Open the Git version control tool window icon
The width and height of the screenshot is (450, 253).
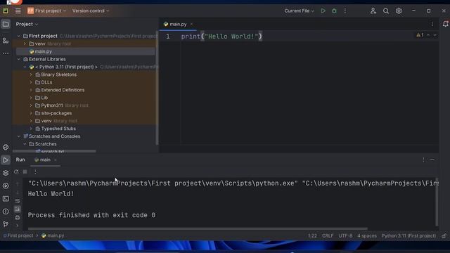coord(6,224)
